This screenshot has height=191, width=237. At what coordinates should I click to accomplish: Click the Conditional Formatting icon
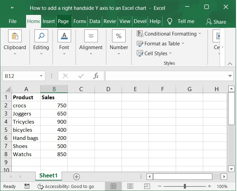point(140,34)
